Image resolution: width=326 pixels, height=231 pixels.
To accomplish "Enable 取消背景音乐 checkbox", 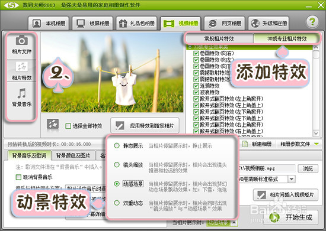I will coord(19,177).
